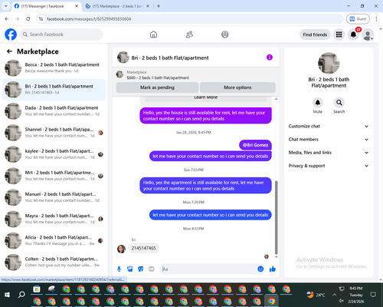Click the Learn More button in chat
The height and width of the screenshot is (307, 383).
point(205,97)
